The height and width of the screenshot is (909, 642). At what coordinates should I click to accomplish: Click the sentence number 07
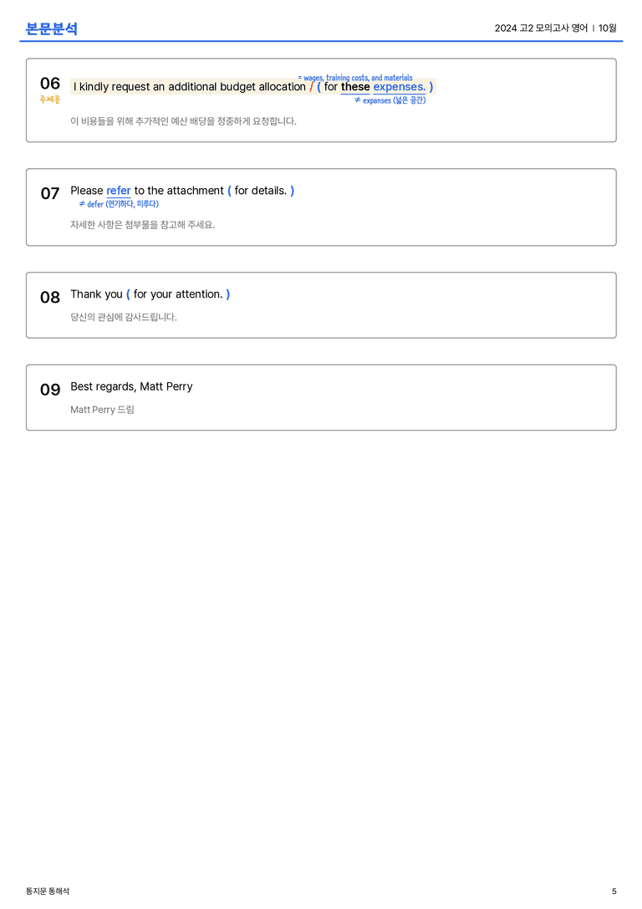pos(50,193)
